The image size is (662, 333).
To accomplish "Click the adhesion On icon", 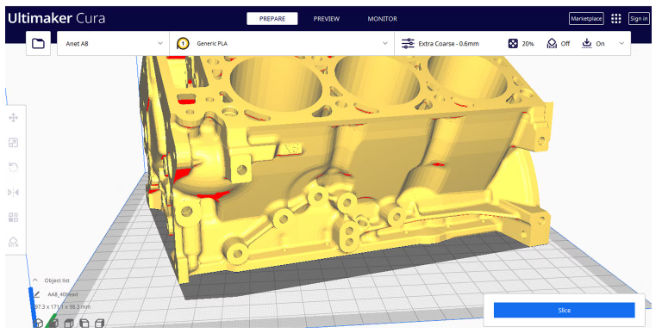I will [x=587, y=43].
